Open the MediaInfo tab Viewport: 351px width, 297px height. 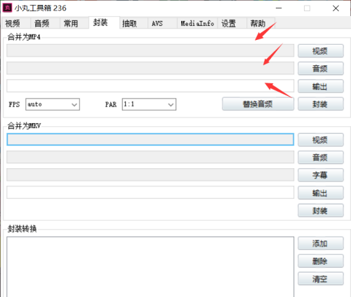click(197, 23)
